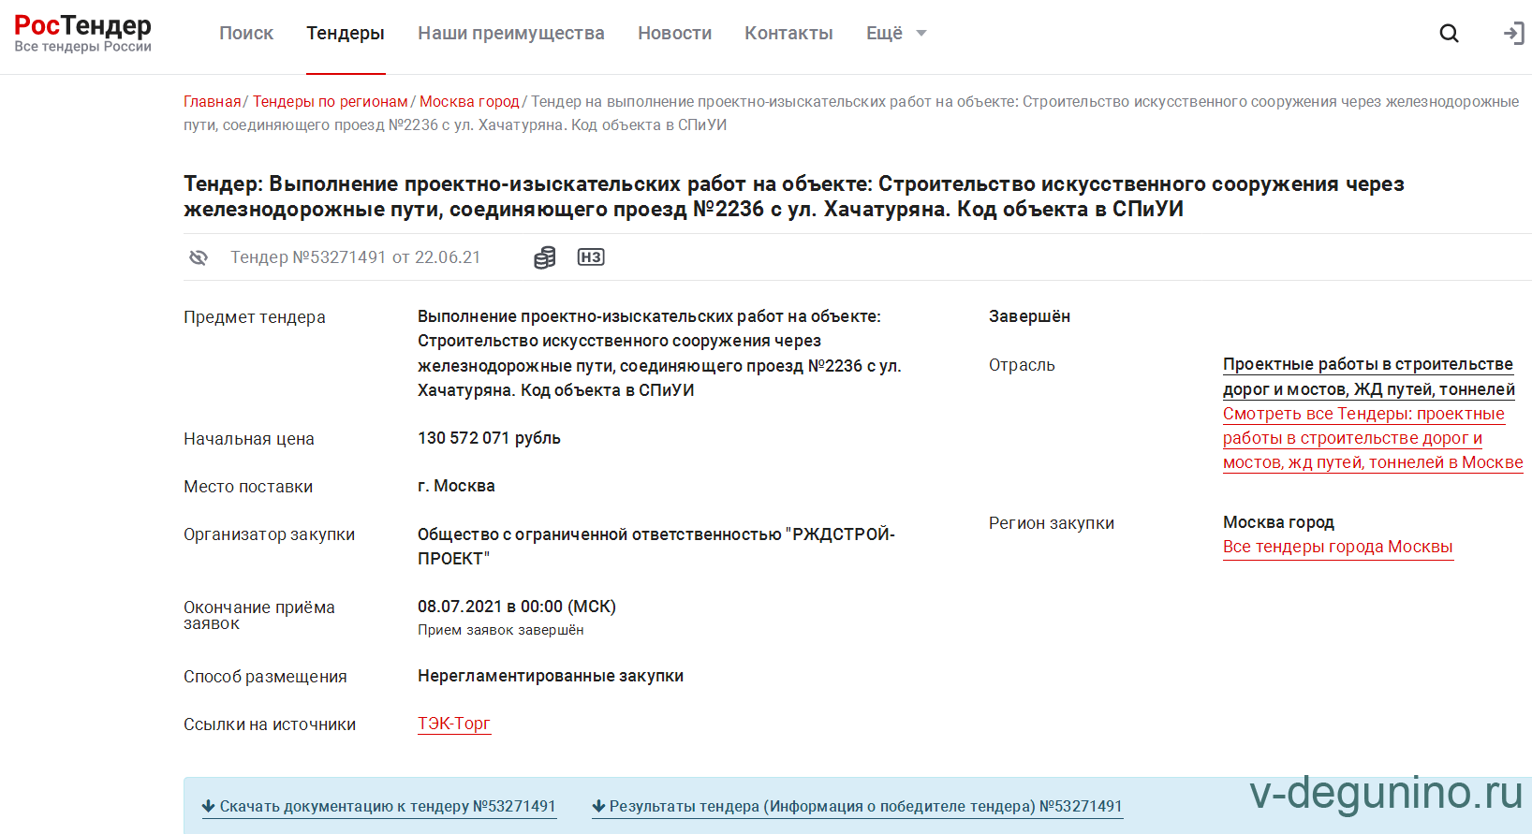Open the ТЭК-Торг source link
Screen dimensions: 1532x834
tap(454, 724)
